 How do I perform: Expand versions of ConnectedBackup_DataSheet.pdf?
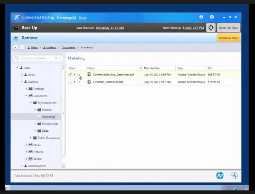74,74
